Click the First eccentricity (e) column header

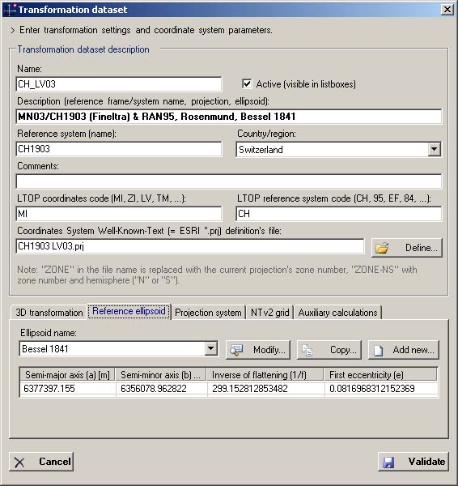(380, 375)
